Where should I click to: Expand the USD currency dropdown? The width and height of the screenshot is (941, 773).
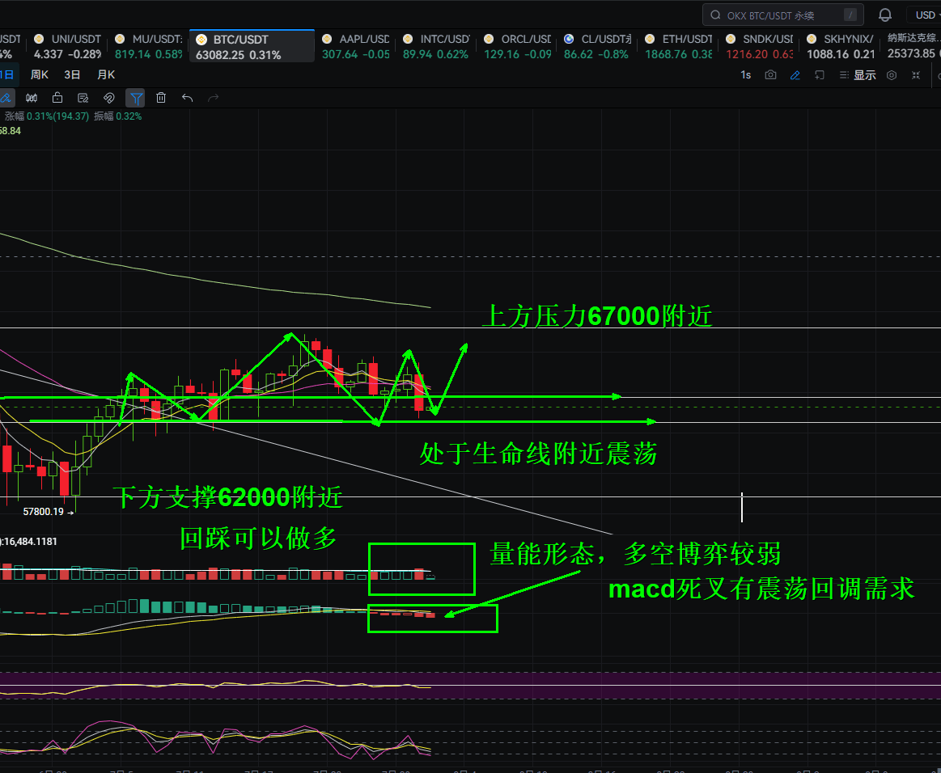tap(926, 15)
